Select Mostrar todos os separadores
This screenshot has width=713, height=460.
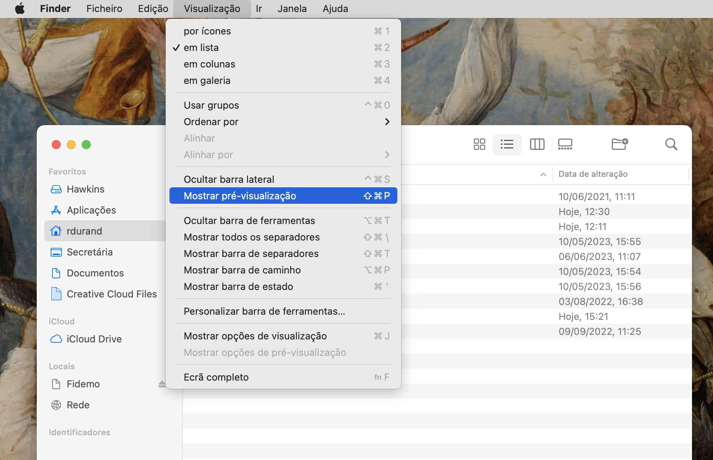283,237
